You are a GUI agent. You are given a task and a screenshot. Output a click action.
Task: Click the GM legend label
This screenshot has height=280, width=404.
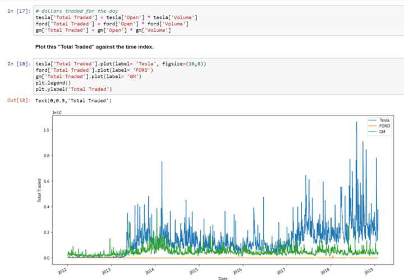pos(382,132)
